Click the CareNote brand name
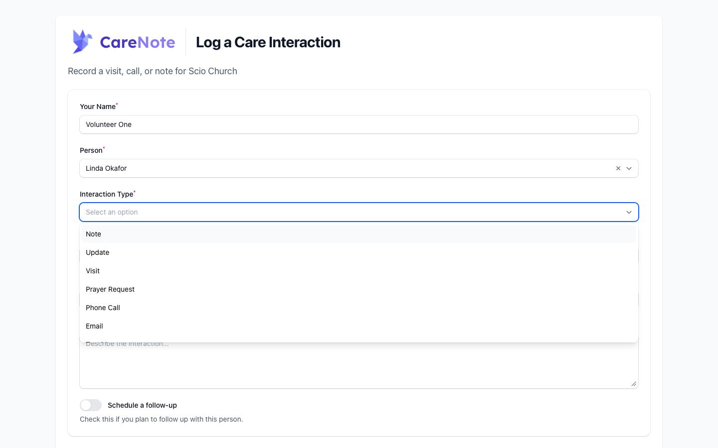Screen dimensions: 718x448 point(138,42)
